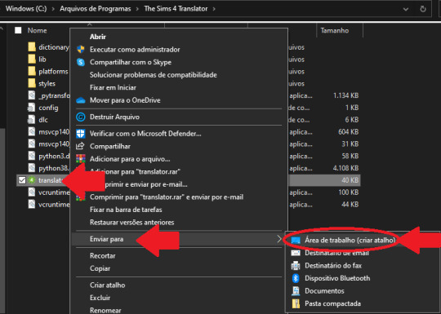441x314 pixels.
Task: Click the dlc file icon
Action: pos(31,120)
